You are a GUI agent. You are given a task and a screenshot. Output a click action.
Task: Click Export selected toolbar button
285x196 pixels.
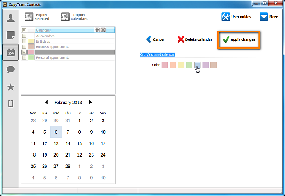tap(37, 17)
